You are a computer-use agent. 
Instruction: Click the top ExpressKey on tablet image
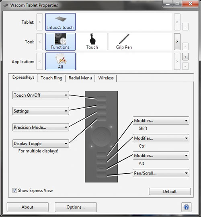point(101,98)
